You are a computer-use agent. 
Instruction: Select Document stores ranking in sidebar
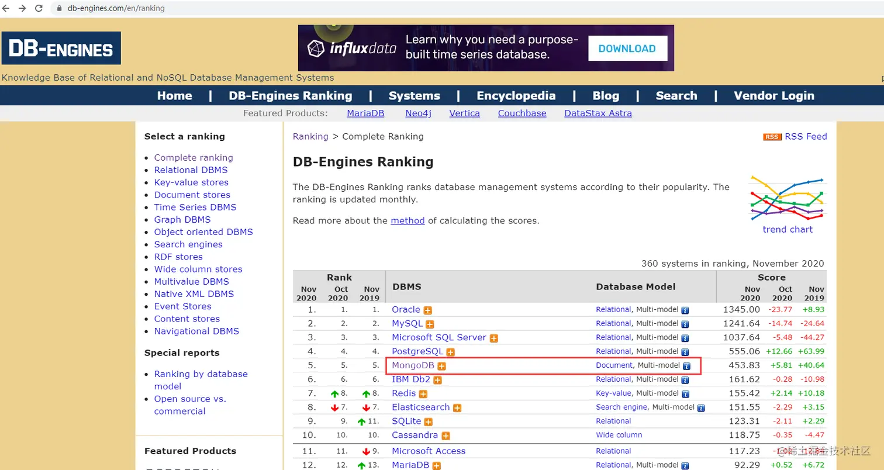coord(192,195)
